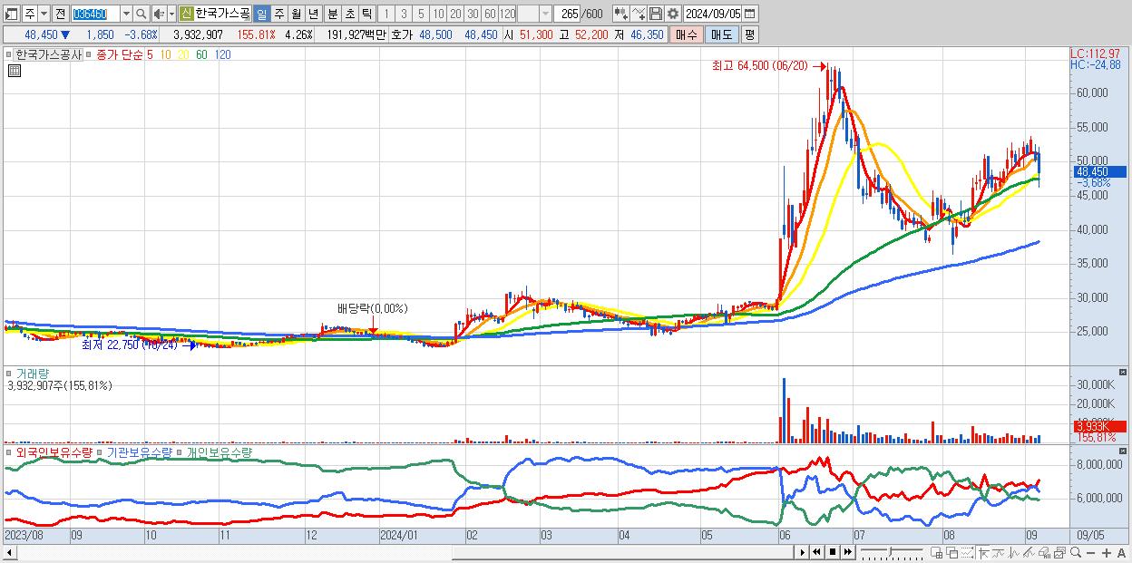This screenshot has width=1132, height=563.
Task: Click the magnifier zoom icon at bottom-right
Action: point(1076,552)
